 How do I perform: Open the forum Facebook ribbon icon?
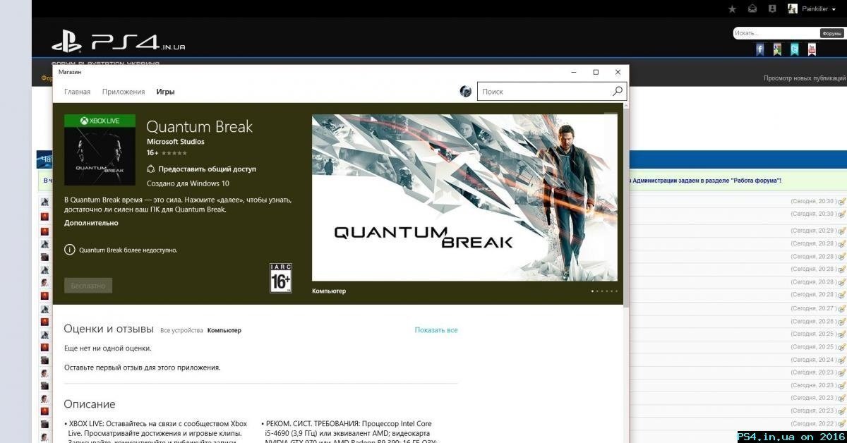pyautogui.click(x=760, y=49)
